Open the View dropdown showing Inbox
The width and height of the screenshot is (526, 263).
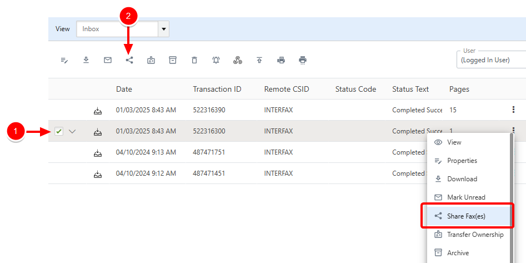click(x=163, y=29)
